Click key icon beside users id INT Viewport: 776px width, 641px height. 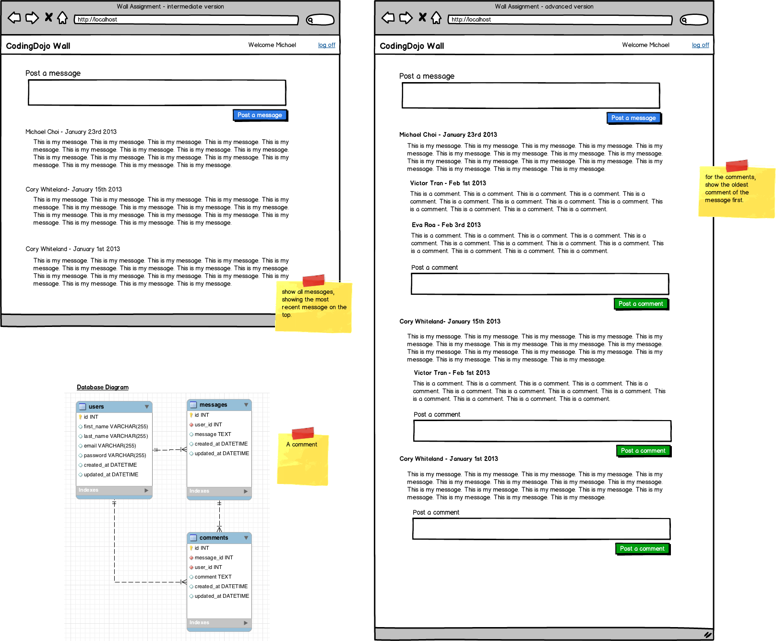[80, 417]
